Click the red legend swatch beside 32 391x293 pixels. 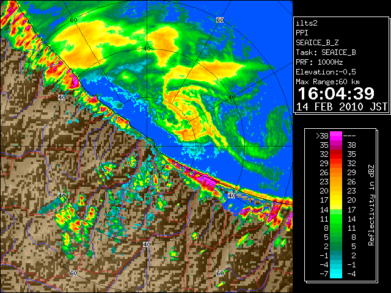pos(336,154)
